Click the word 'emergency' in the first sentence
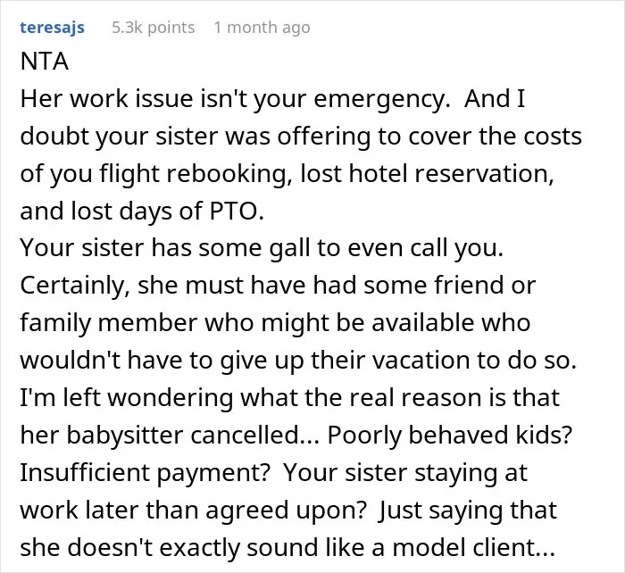 pos(381,99)
